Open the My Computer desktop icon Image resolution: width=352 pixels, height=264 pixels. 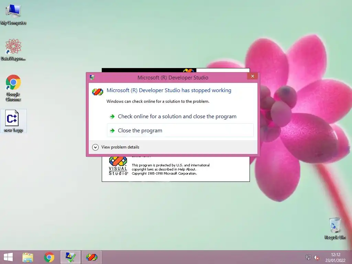coord(13,14)
